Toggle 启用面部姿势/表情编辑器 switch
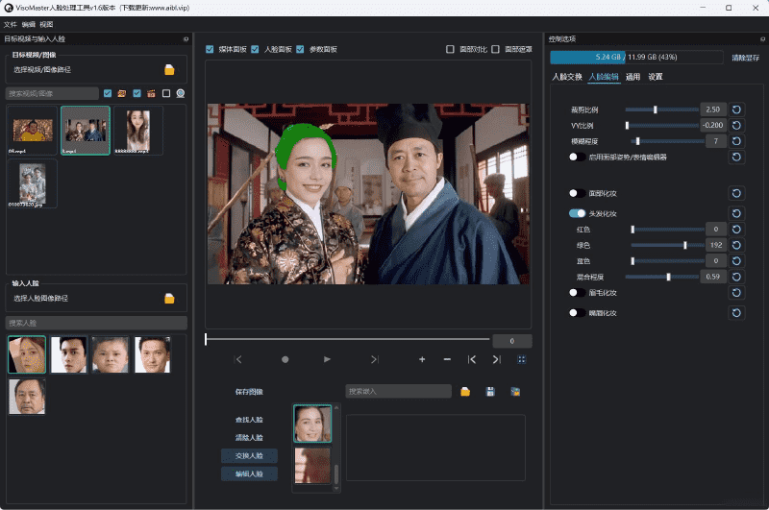The width and height of the screenshot is (769, 510). coord(578,157)
